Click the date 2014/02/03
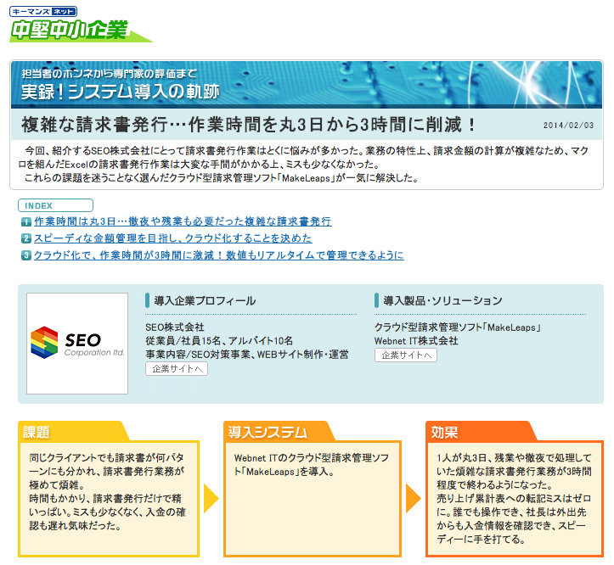Viewport: 614px width, 565px height. click(x=568, y=126)
